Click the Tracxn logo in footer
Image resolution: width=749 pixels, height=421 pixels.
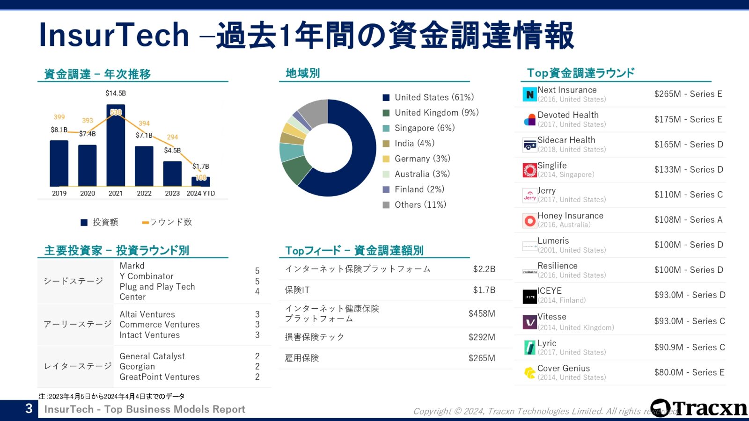point(699,408)
